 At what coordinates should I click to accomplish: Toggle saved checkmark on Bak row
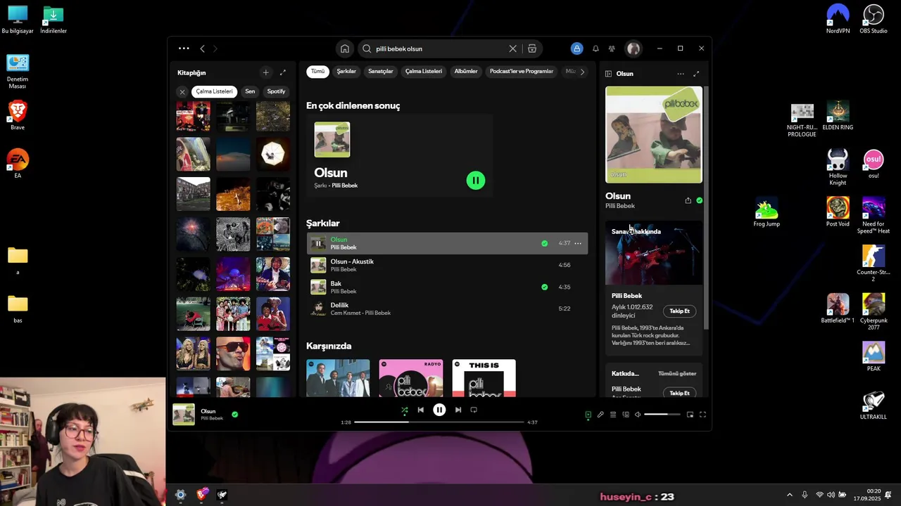point(545,287)
